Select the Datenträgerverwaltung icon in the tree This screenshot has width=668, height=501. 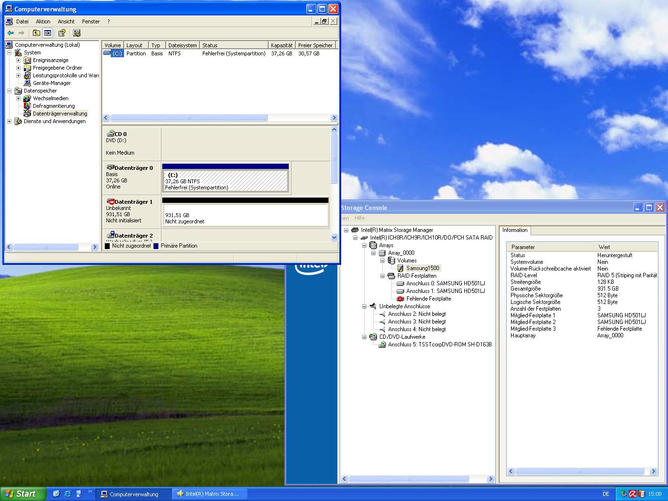pos(27,114)
